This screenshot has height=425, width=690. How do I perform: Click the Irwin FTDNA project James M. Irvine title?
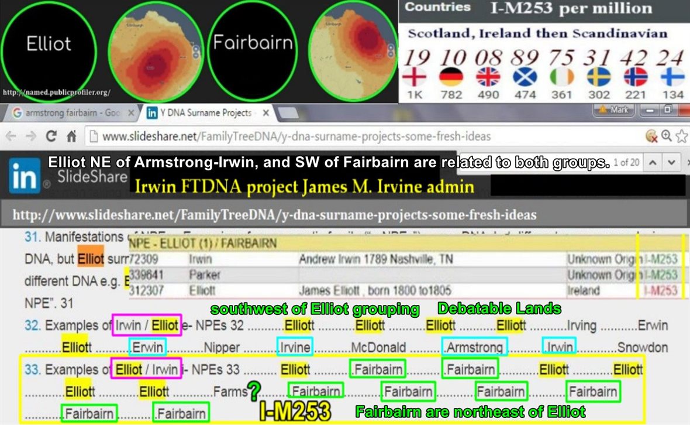pyautogui.click(x=305, y=187)
